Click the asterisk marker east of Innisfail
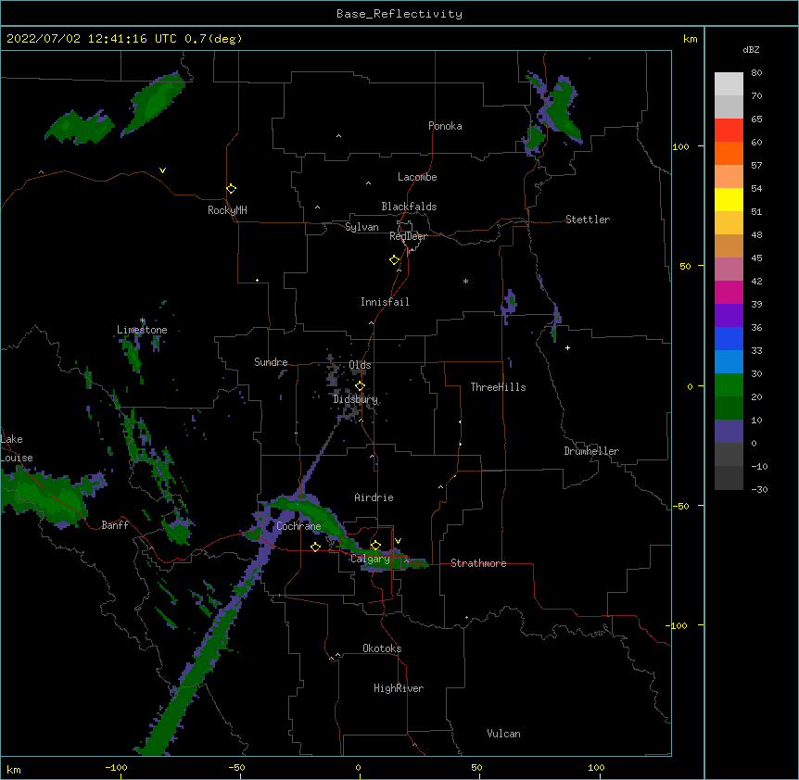Image resolution: width=799 pixels, height=780 pixels. click(x=465, y=281)
